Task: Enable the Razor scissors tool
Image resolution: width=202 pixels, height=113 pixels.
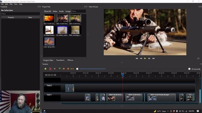Action: click(x=55, y=69)
